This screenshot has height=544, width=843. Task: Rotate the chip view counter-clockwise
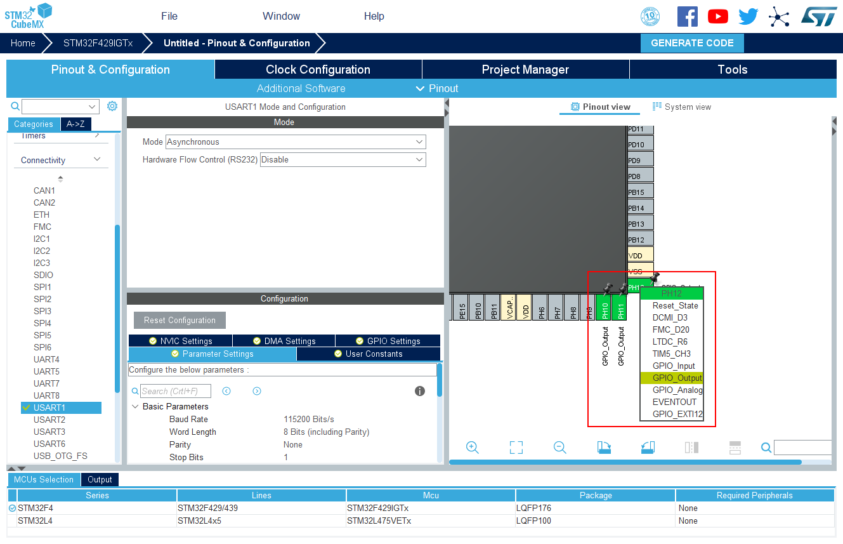click(648, 448)
